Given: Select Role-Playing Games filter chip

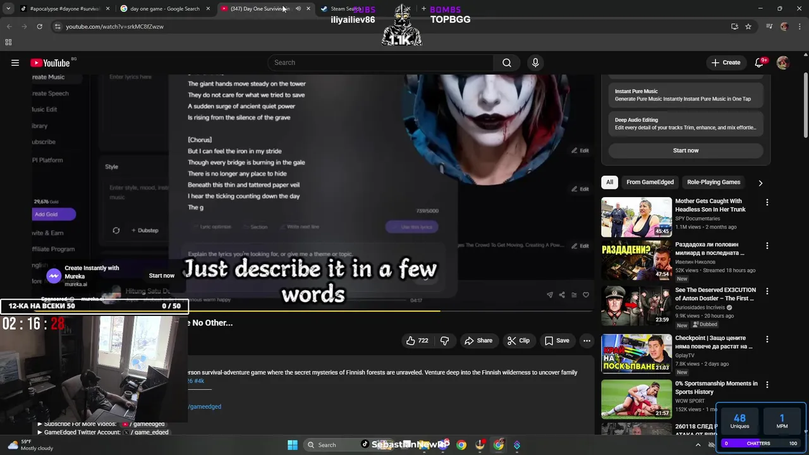Looking at the screenshot, I should point(714,182).
